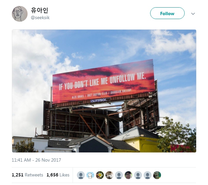Click the eighth liker's gray default avatar
208x185 pixels.
[x=148, y=175]
